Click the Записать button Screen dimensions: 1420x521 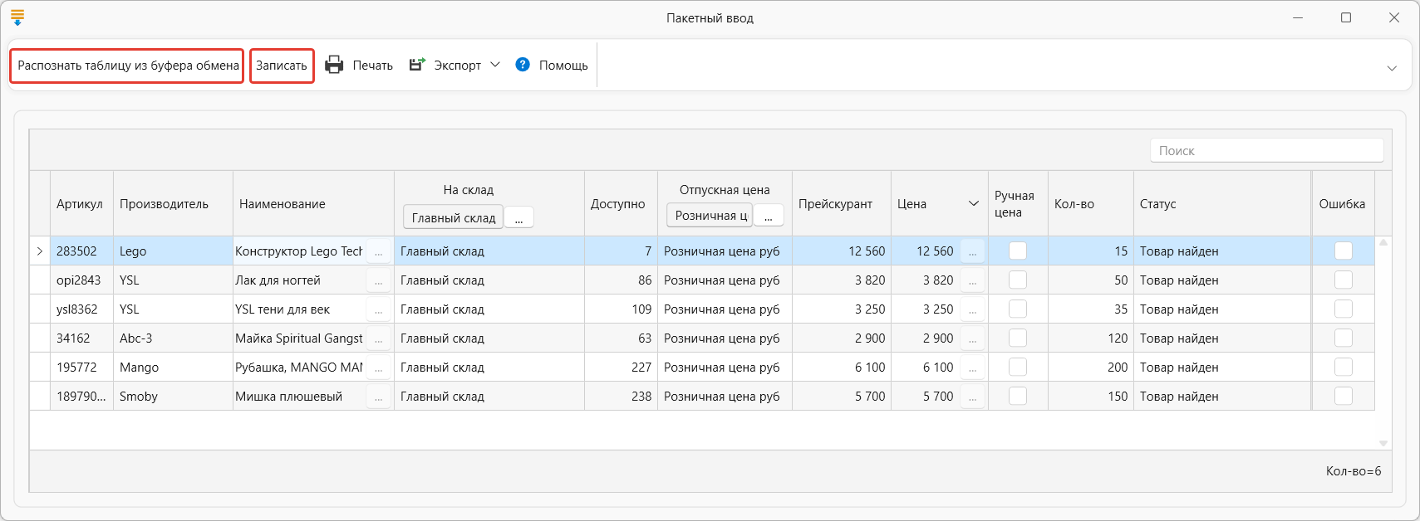coord(282,66)
